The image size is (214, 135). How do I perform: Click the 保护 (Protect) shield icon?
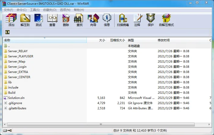(151, 20)
